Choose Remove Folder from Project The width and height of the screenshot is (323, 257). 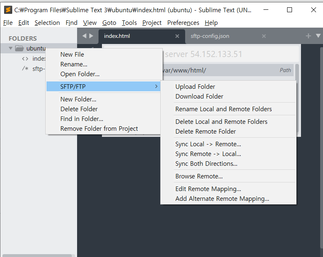103,128
